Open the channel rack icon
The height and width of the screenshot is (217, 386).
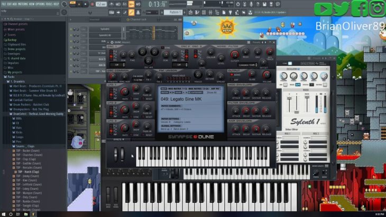[204, 12]
